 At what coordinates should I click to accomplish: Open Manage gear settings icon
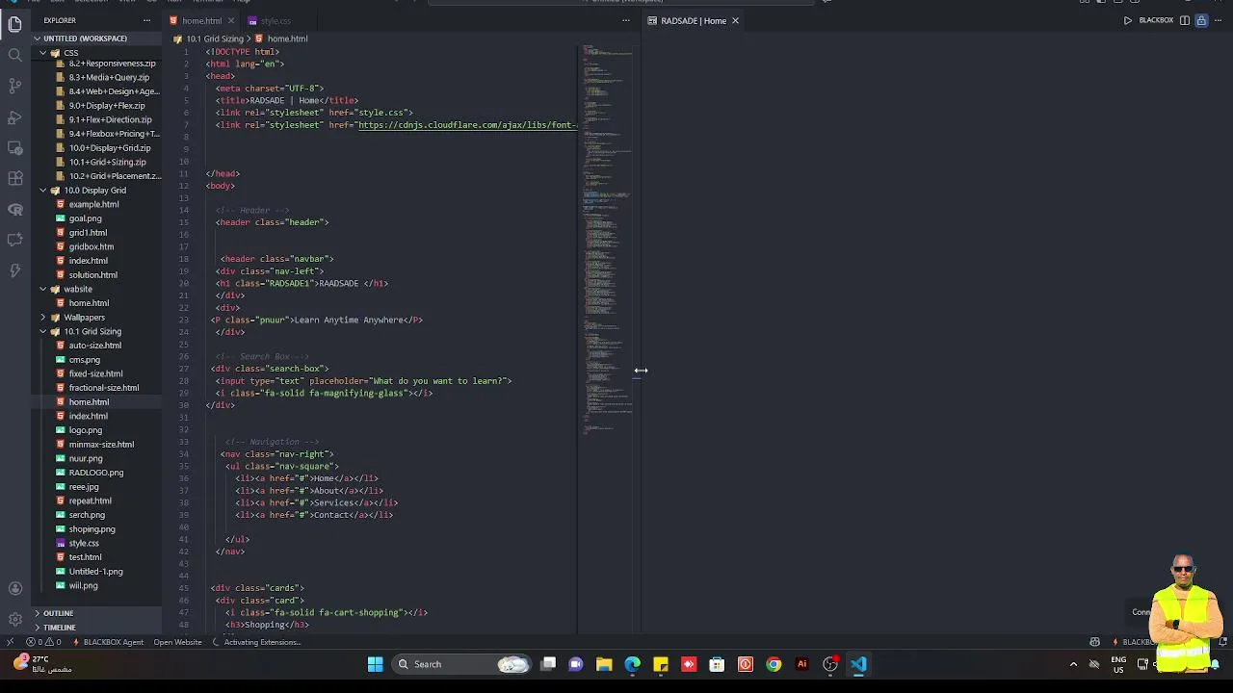pos(14,619)
